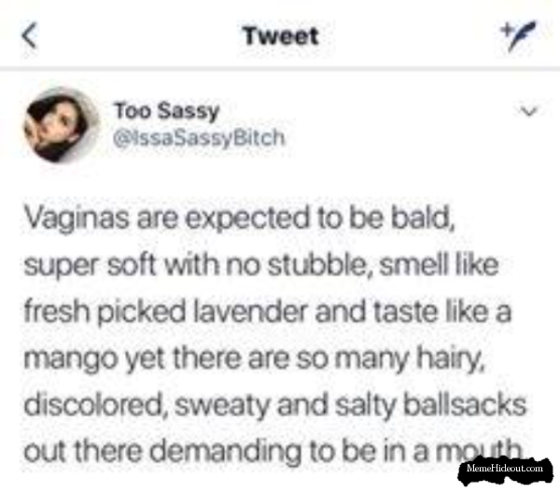Click the tweet line starting with super soft
560x492 pixels.
pos(261,265)
